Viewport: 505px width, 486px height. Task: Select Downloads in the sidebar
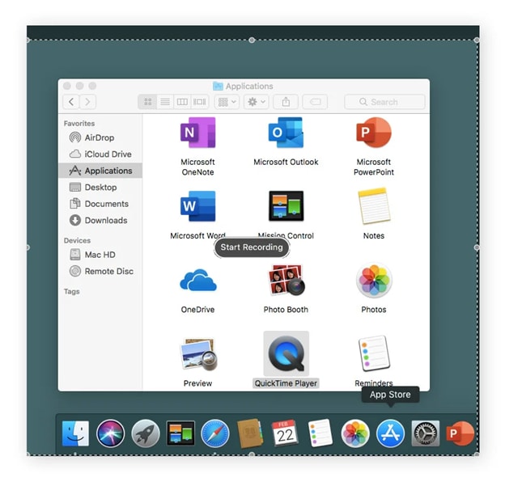100,221
